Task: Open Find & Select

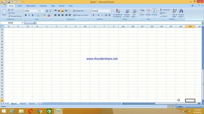Action: [x=181, y=13]
